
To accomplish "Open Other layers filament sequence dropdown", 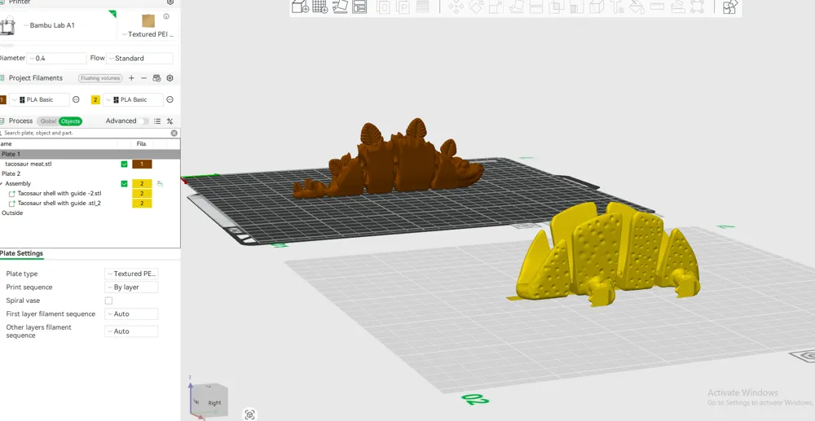I will [x=131, y=331].
